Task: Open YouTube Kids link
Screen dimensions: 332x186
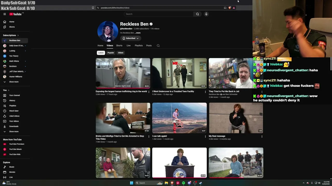Action: (15, 154)
